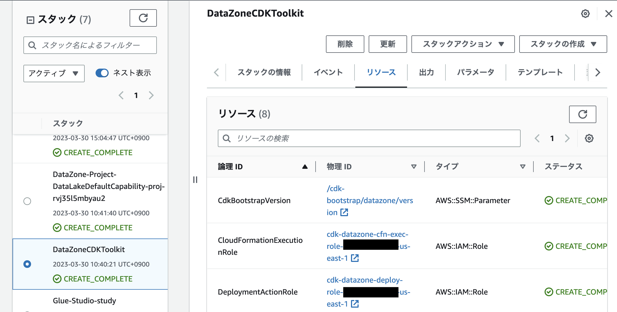Screen dimensions: 617x312
Task: Open external link icon for cfn-exec-role
Action: pyautogui.click(x=355, y=258)
